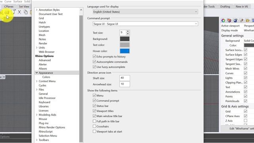Viewport: 254px width, 143px height.
Task: Open the Curve menu
Action: 8,2
